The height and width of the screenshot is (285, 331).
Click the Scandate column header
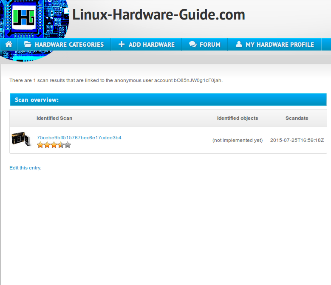pos(297,118)
